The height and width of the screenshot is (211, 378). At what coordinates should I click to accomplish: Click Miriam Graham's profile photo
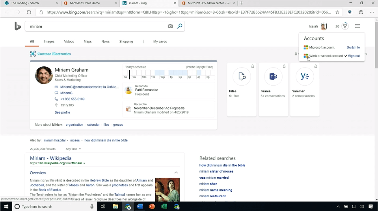pos(44,75)
